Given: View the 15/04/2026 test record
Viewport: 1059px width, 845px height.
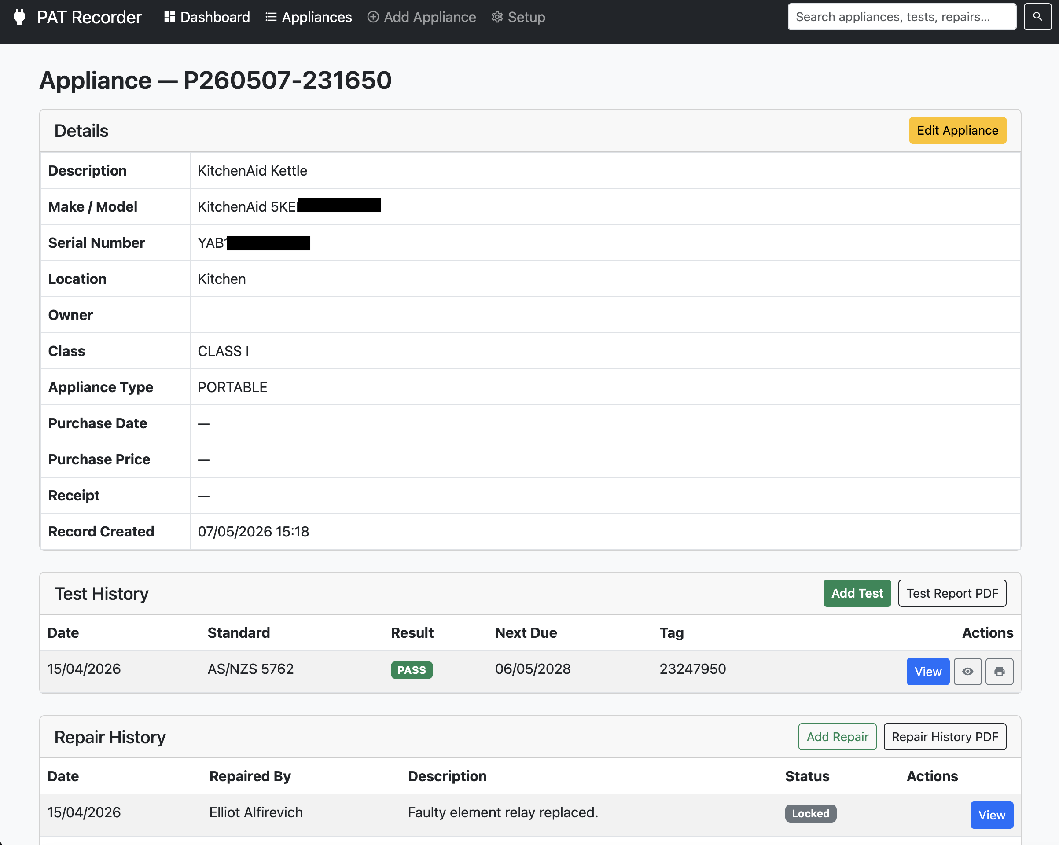Looking at the screenshot, I should [x=927, y=671].
